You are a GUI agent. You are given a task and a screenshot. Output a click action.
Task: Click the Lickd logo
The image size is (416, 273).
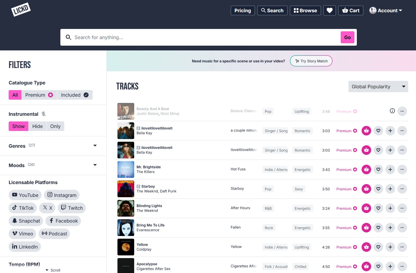[x=21, y=10]
